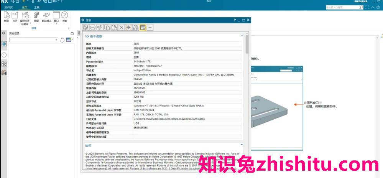
Task: Click save-as icon in 信息 toolbar
Action: (x=85, y=27)
